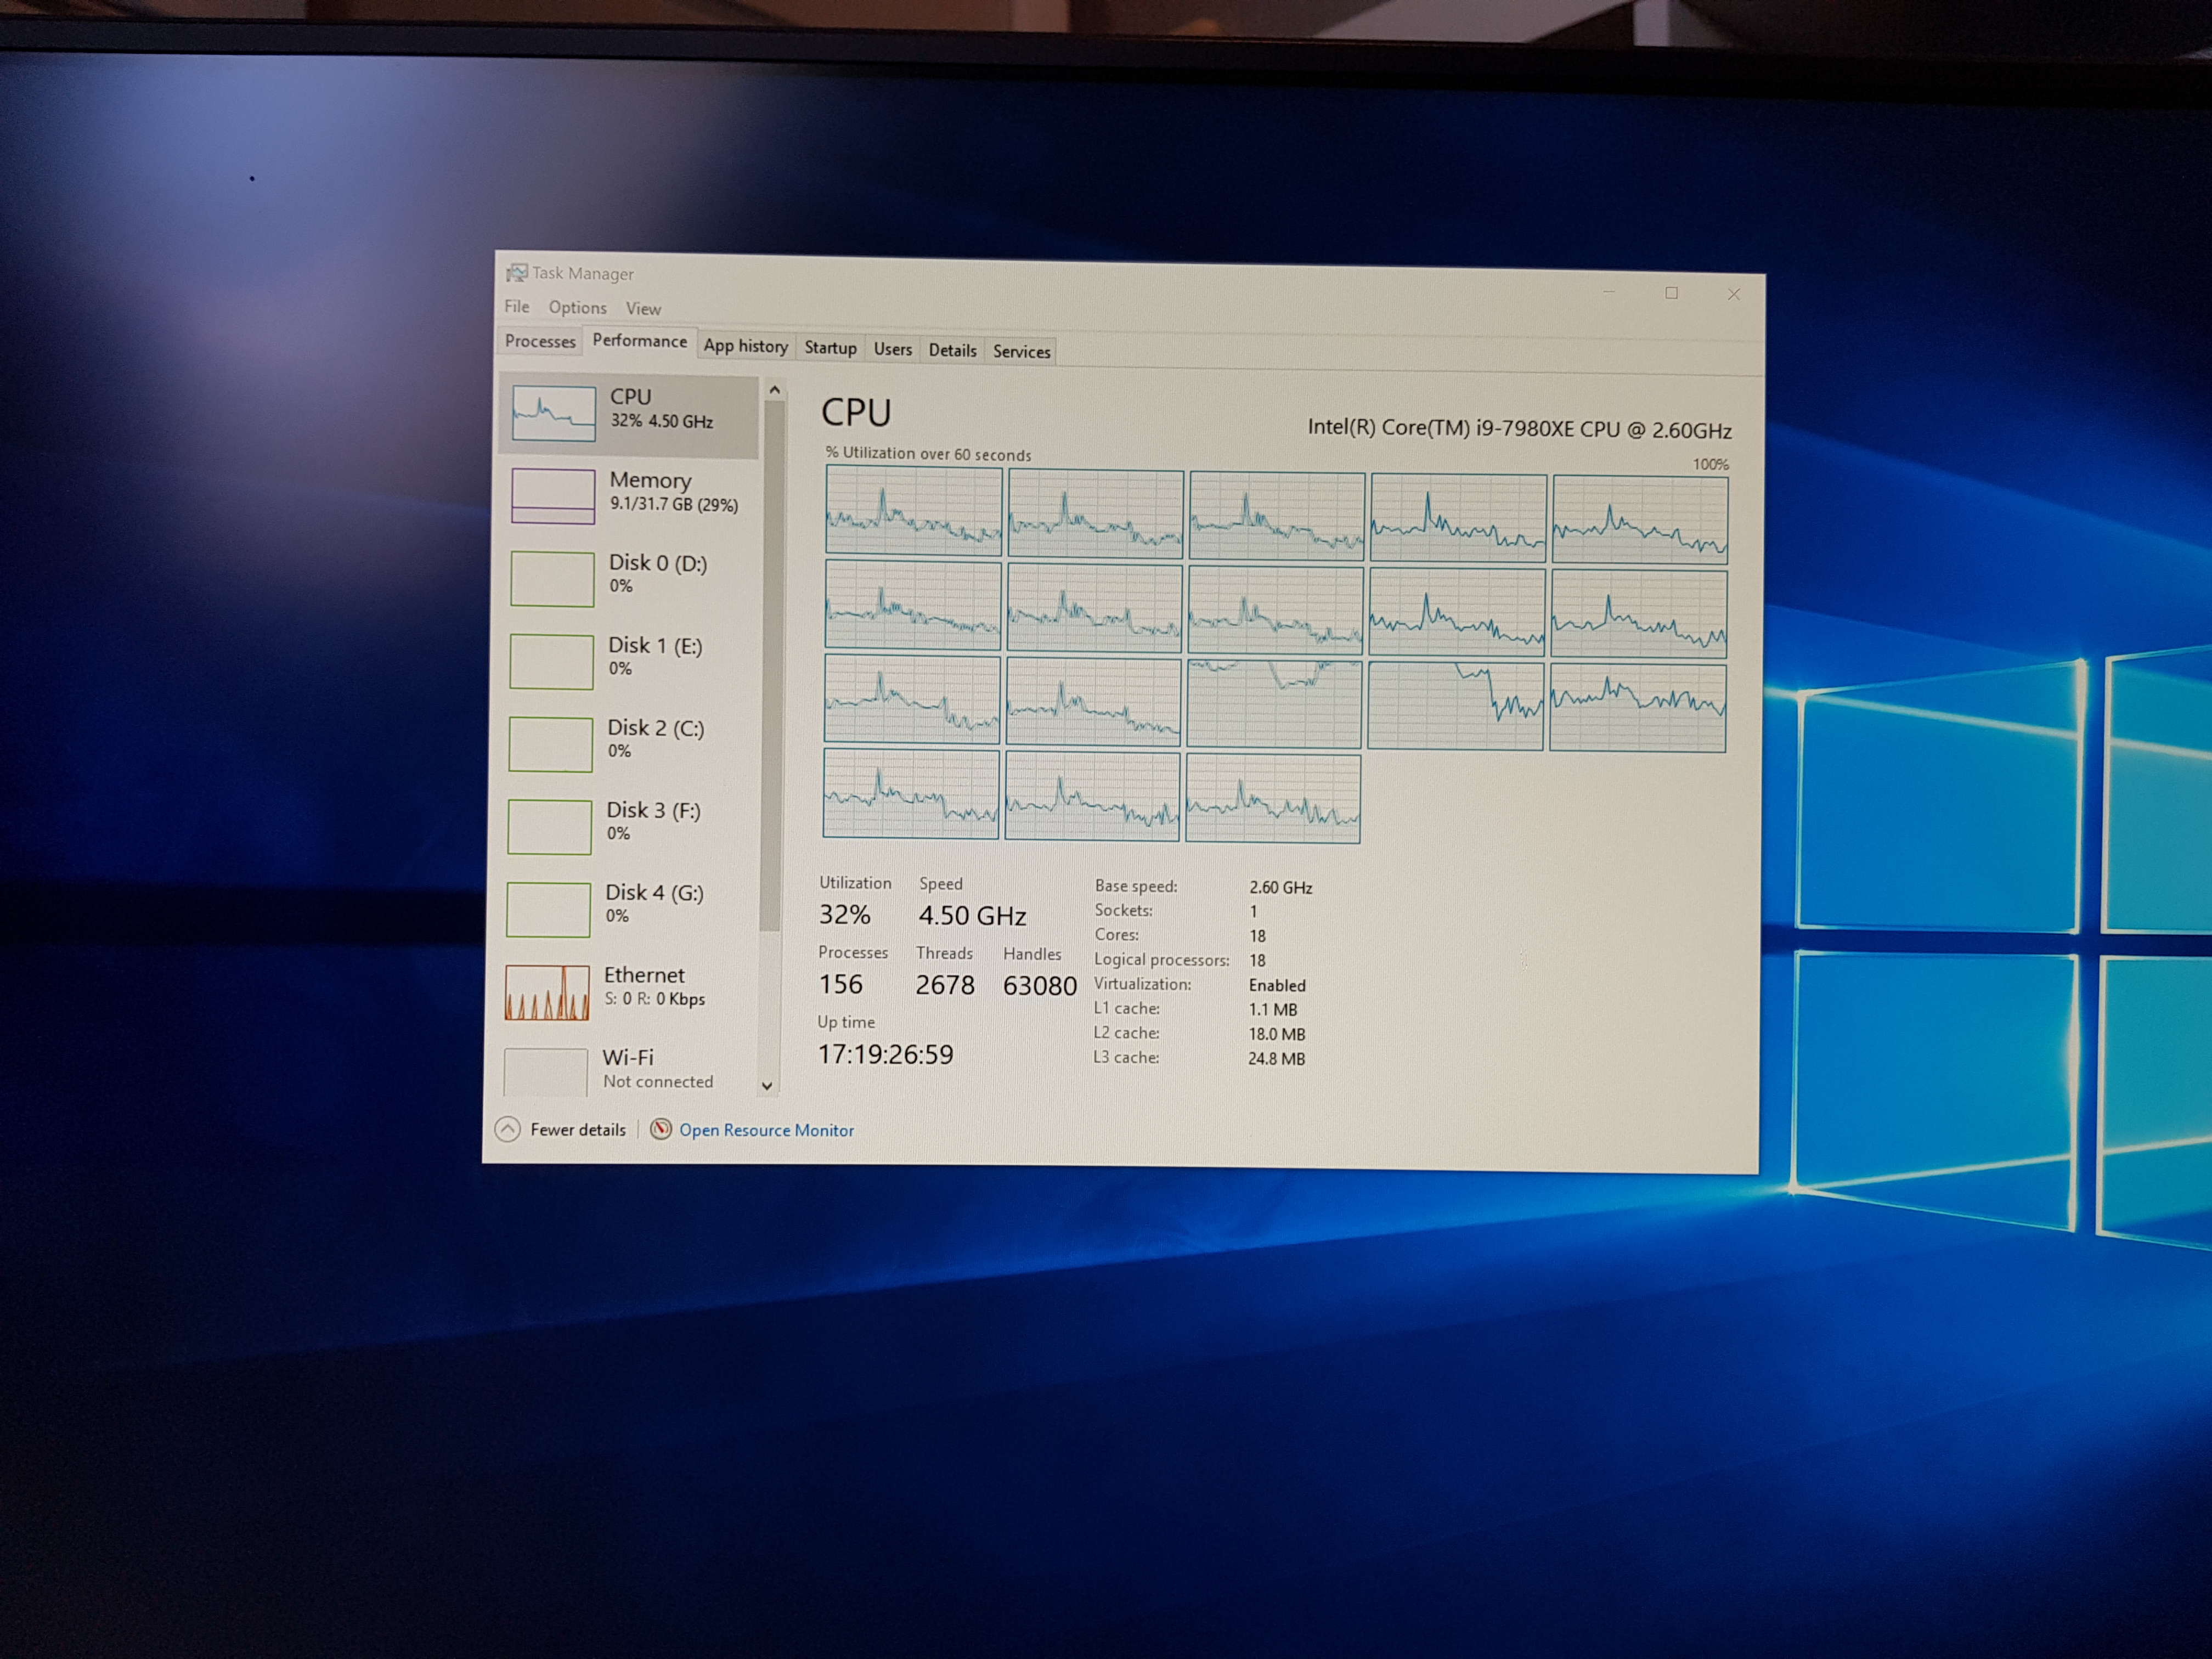Image resolution: width=2212 pixels, height=1659 pixels.
Task: Click the Intel Core i9-7980XE processor name
Action: click(1520, 429)
